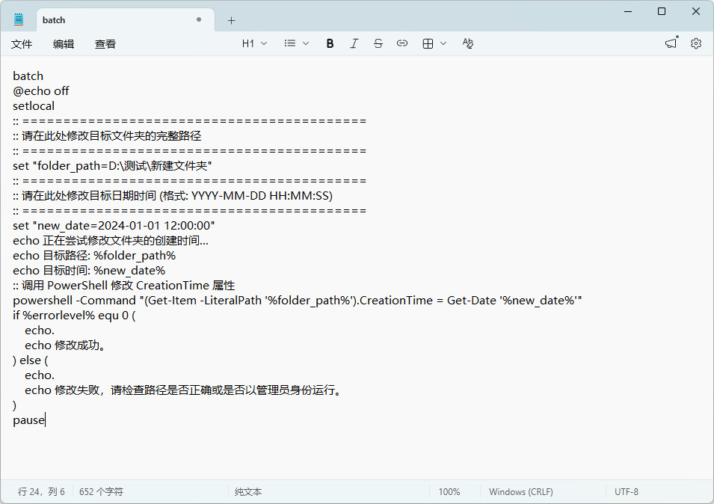
Task: Click the folder_path set line
Action: coord(112,166)
